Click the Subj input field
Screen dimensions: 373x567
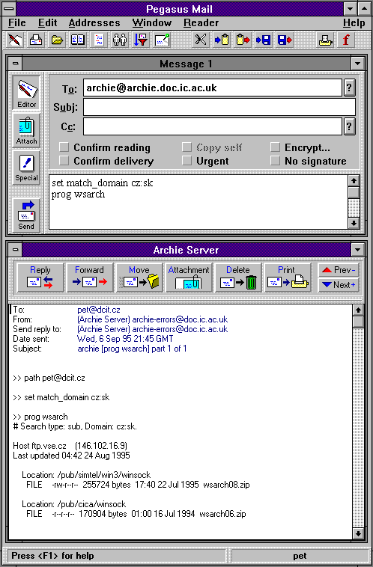219,107
